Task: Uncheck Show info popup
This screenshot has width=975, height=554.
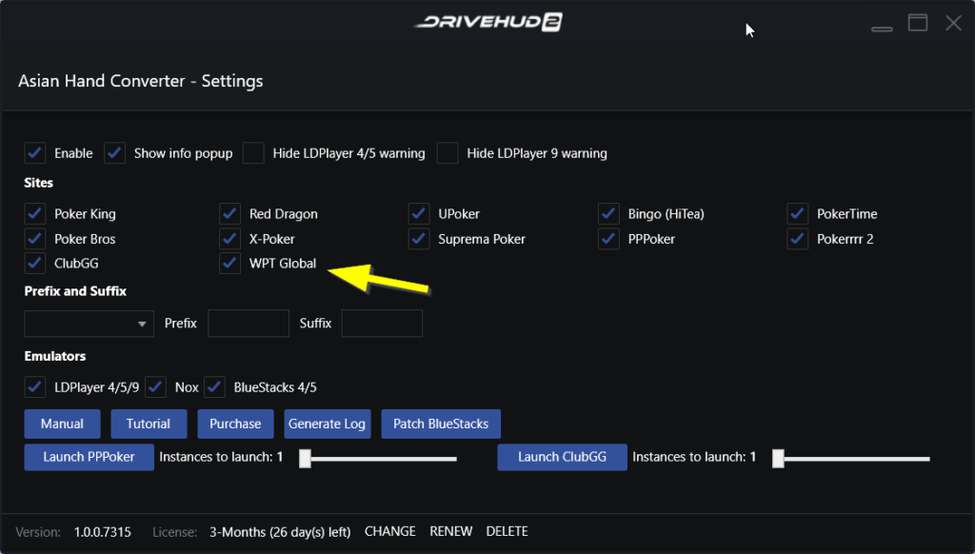Action: pyautogui.click(x=114, y=153)
